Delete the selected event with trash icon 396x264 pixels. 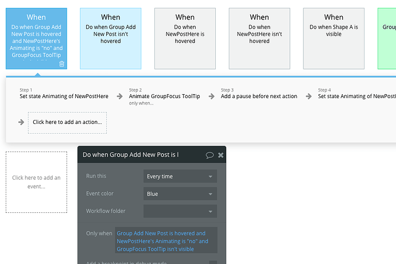(x=61, y=64)
